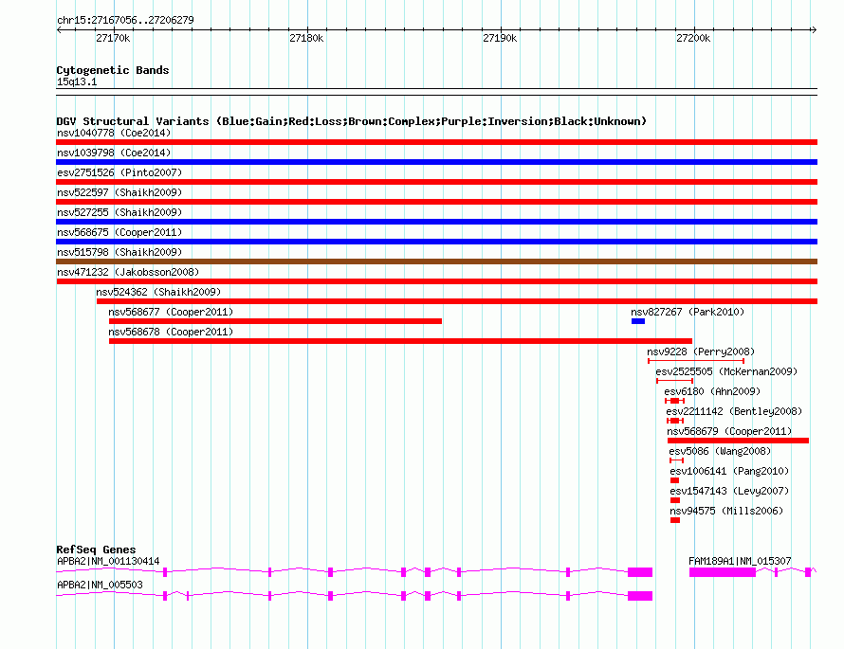Select the esv1006141 small red block
The image size is (844, 649).
(x=674, y=480)
